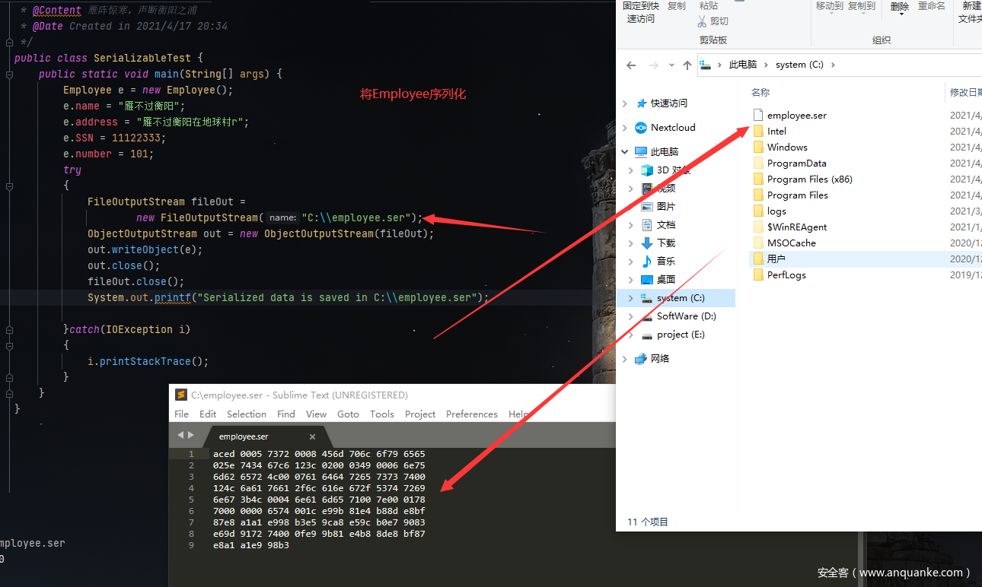982x587 pixels.
Task: Click the 剪切 (Cut) scissors icon
Action: [x=702, y=21]
